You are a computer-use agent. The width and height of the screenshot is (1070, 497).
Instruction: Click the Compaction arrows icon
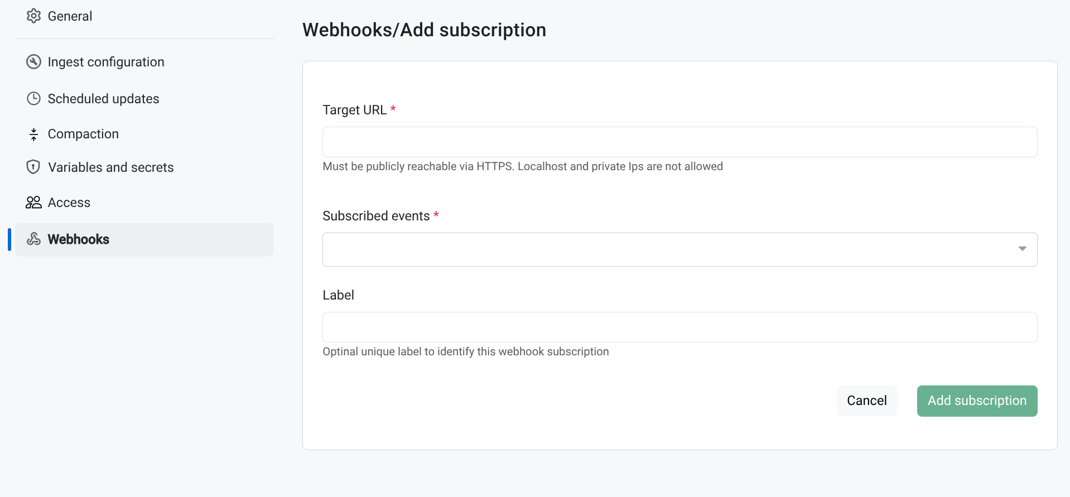click(33, 134)
